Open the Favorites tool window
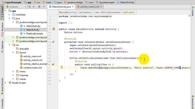 click(2, 104)
